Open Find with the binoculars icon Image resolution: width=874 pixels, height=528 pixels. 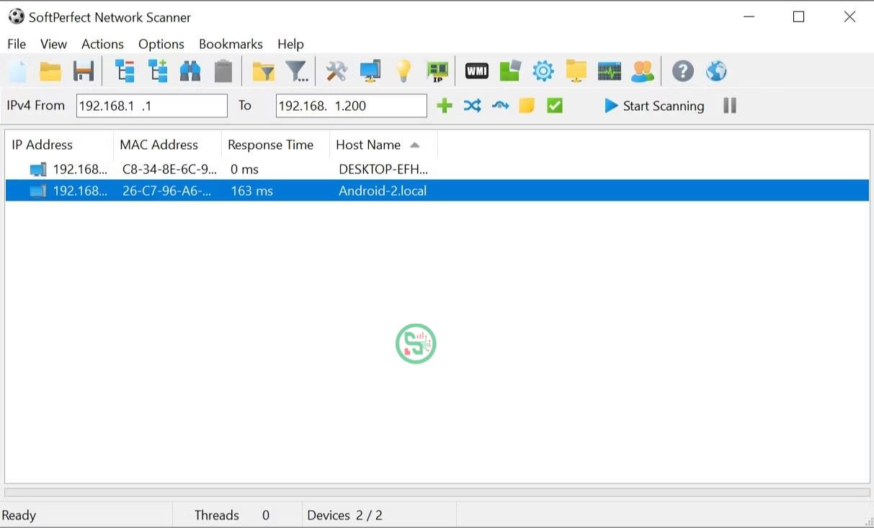tap(190, 71)
